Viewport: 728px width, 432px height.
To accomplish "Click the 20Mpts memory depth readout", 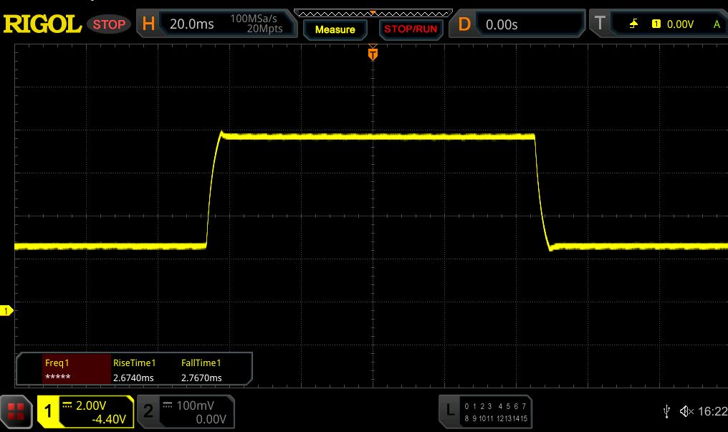I will [264, 29].
